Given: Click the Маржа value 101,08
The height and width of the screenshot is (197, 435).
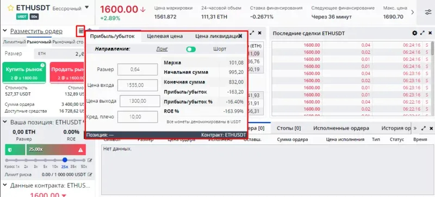Looking at the screenshot, I should pos(236,63).
